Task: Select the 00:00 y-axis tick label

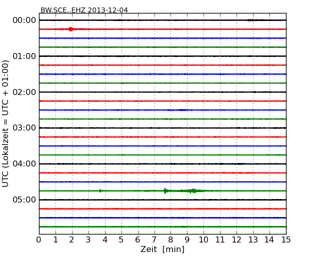Action: click(24, 20)
